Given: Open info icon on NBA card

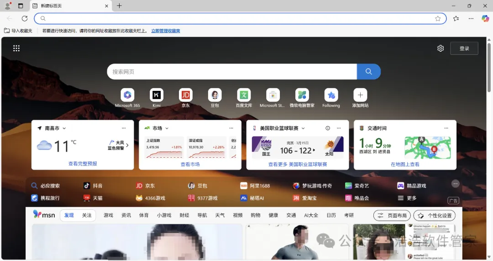Looking at the screenshot, I should tap(328, 128).
